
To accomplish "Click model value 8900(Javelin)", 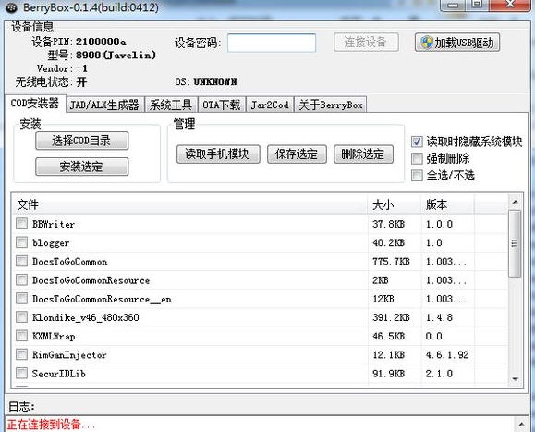I will [116, 55].
